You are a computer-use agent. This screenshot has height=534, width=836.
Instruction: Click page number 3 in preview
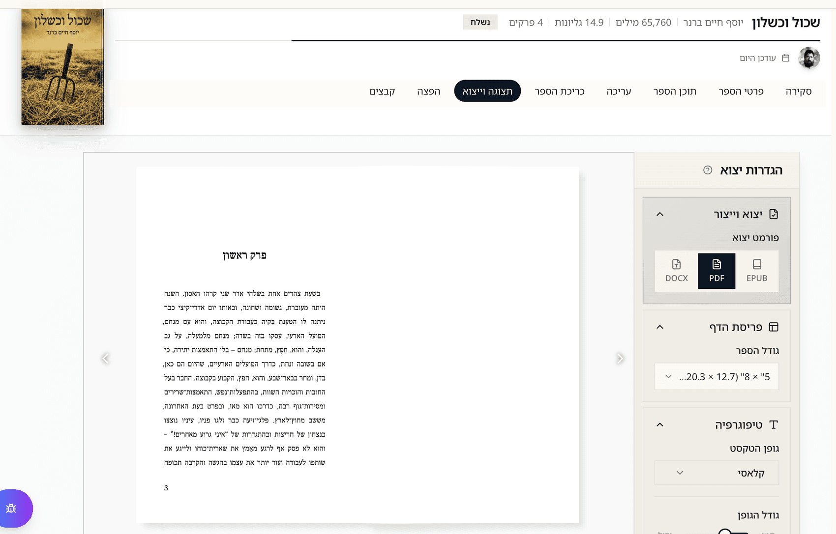click(166, 488)
